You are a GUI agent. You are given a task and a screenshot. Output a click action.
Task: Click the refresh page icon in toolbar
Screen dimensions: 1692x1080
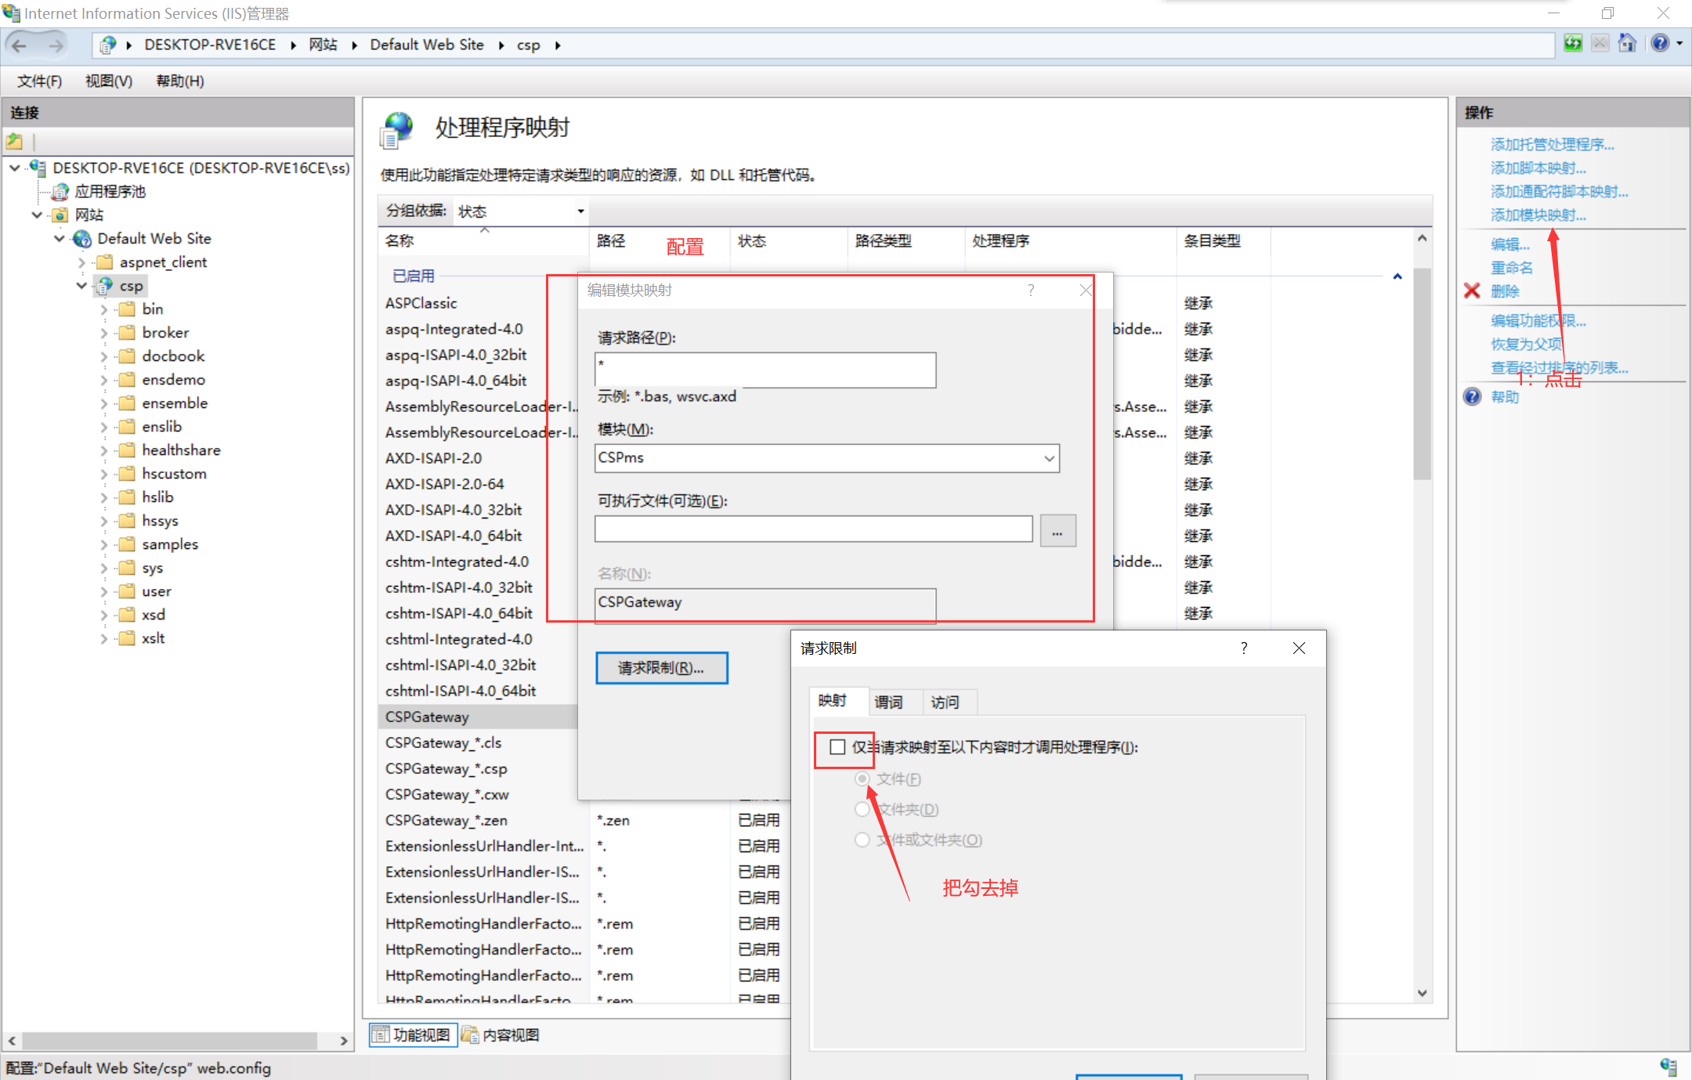point(1573,44)
